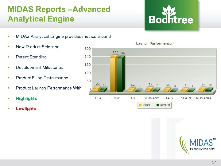Image resolution: width=221 pixels, height=166 pixels.
Task: Click the Romania Plan bar labeled 14
Action: [202, 90]
